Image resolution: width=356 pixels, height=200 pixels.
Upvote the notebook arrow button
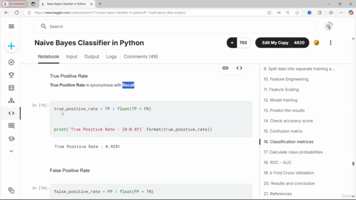point(232,43)
